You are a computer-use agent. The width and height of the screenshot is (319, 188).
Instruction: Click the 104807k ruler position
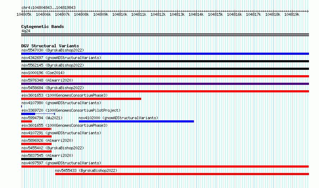click(x=62, y=14)
